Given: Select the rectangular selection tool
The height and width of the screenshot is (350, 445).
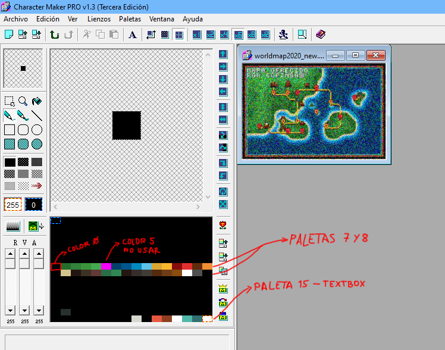Looking at the screenshot, I should pos(10,101).
